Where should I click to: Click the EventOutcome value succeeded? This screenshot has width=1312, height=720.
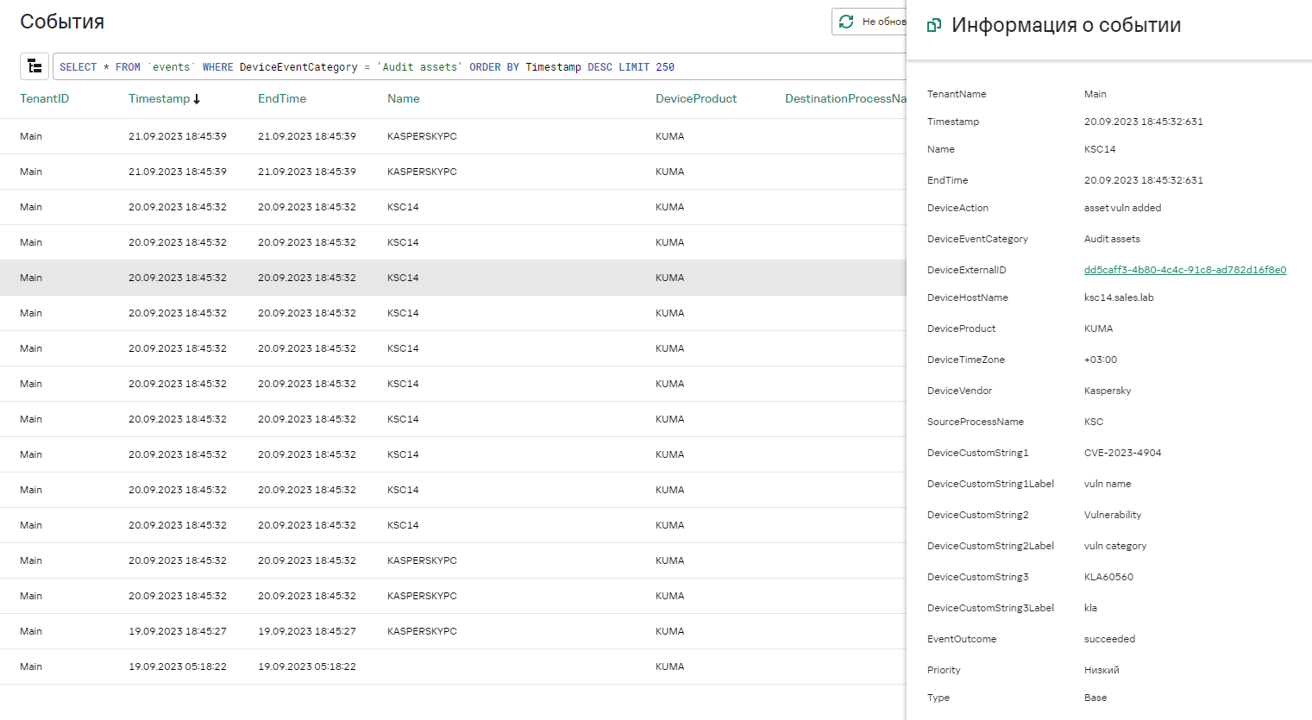1109,639
